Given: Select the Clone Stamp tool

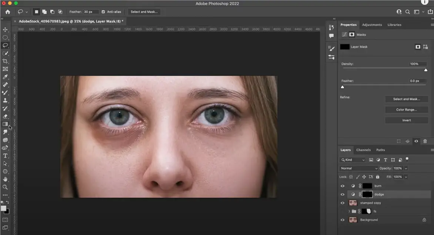Looking at the screenshot, I should (5, 101).
